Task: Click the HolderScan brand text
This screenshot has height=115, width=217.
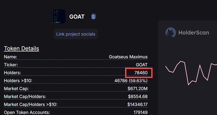Action: (194, 33)
